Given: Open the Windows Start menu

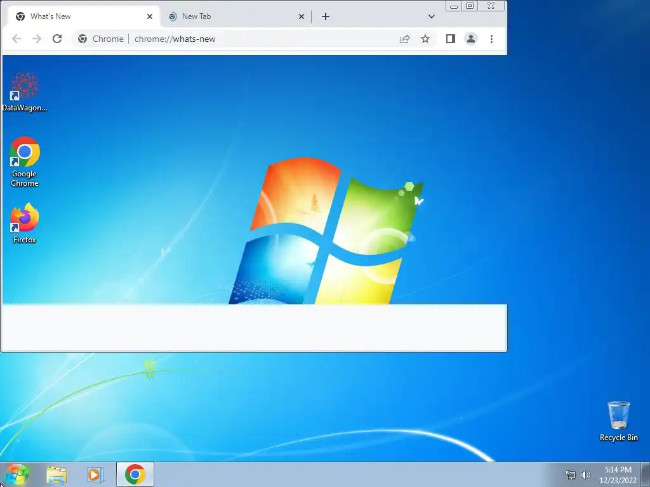Looking at the screenshot, I should pyautogui.click(x=17, y=474).
